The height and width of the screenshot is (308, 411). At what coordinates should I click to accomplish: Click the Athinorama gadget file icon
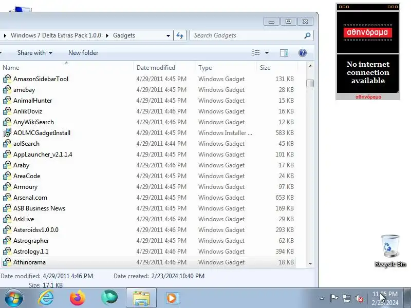coord(7,262)
